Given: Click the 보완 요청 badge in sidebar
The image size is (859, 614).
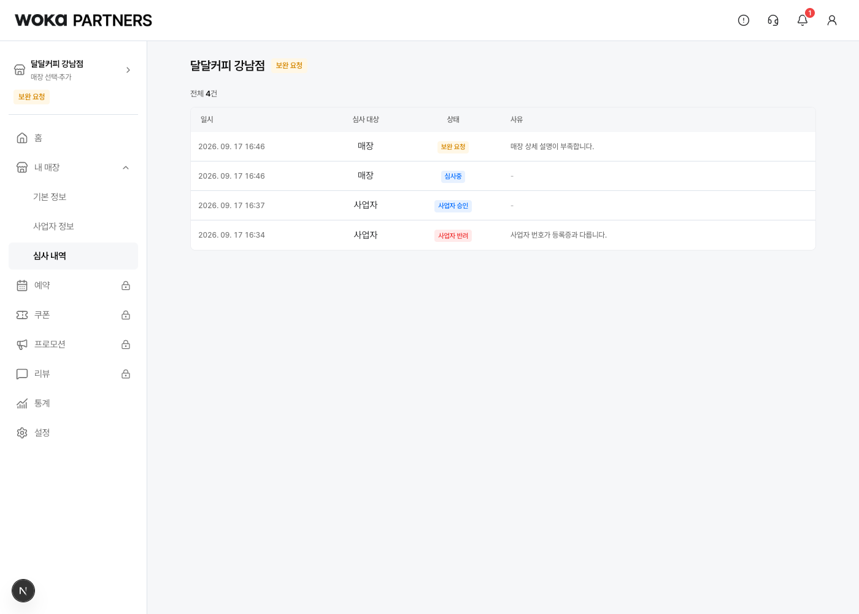Looking at the screenshot, I should [31, 97].
